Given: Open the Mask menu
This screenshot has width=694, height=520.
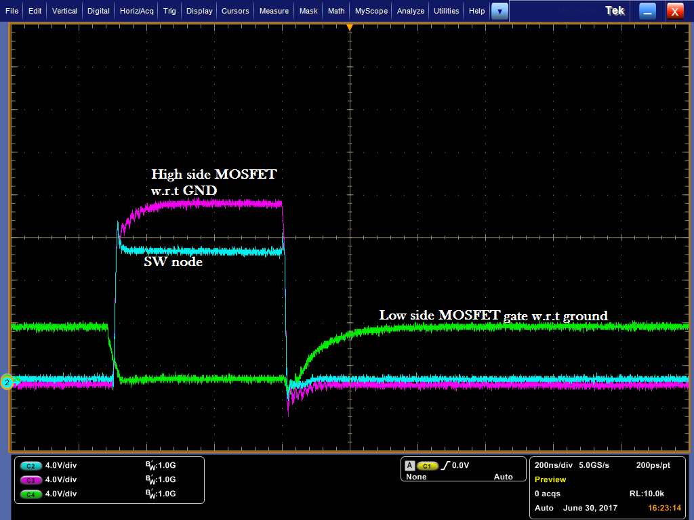Looking at the screenshot, I should click(x=308, y=11).
